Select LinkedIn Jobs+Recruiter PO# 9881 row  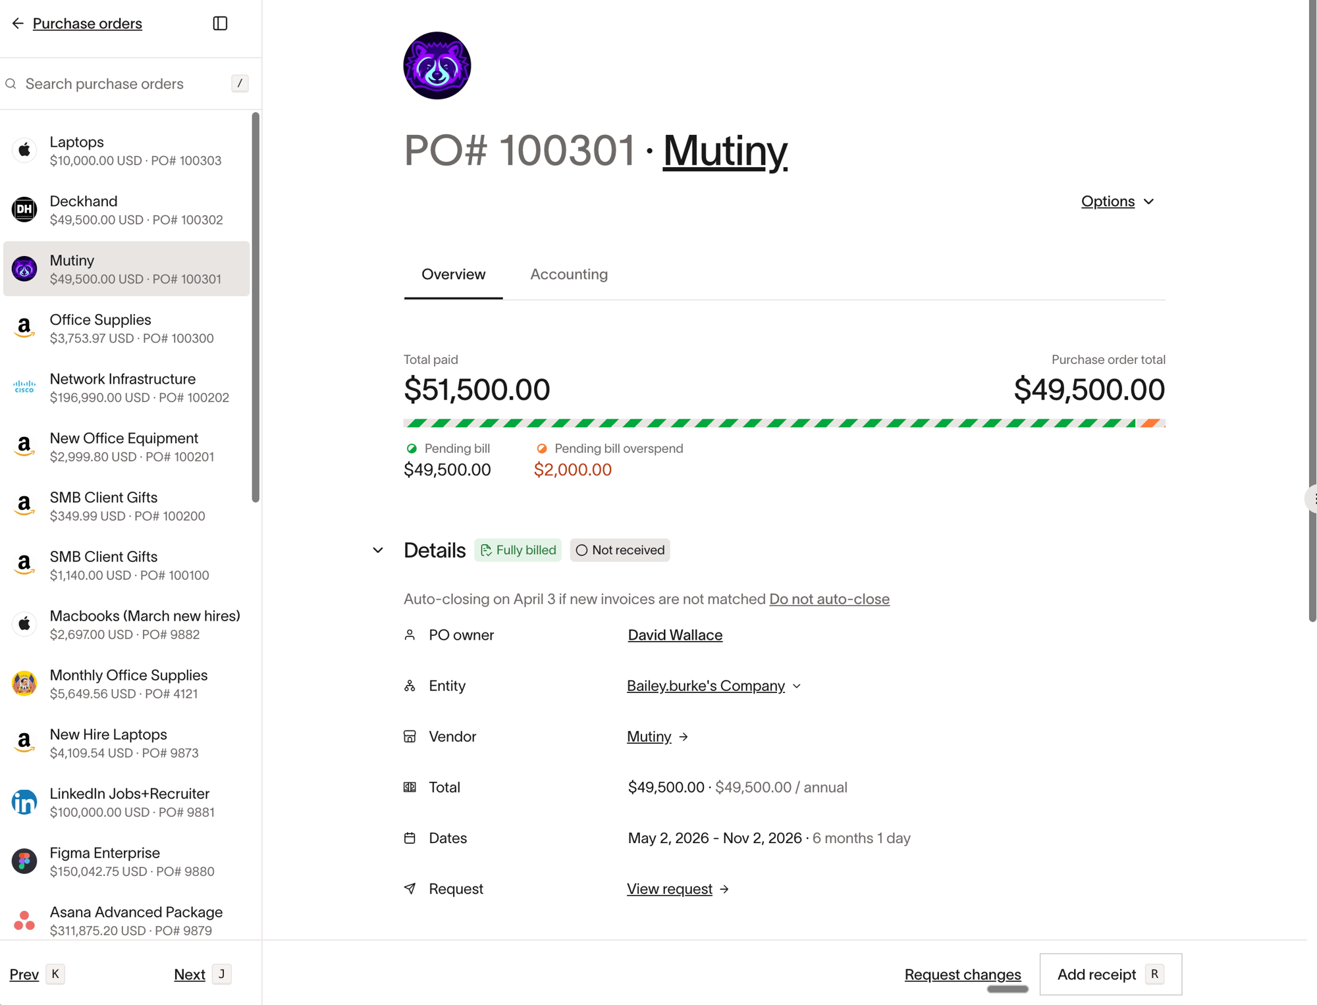tap(126, 802)
